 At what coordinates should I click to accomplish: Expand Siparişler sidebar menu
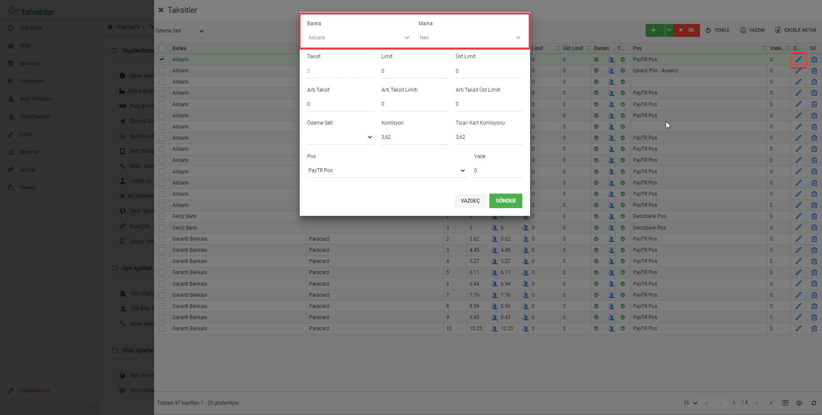(50, 63)
